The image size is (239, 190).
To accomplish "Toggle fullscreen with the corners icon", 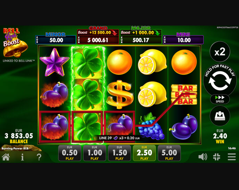I will coord(217,157).
